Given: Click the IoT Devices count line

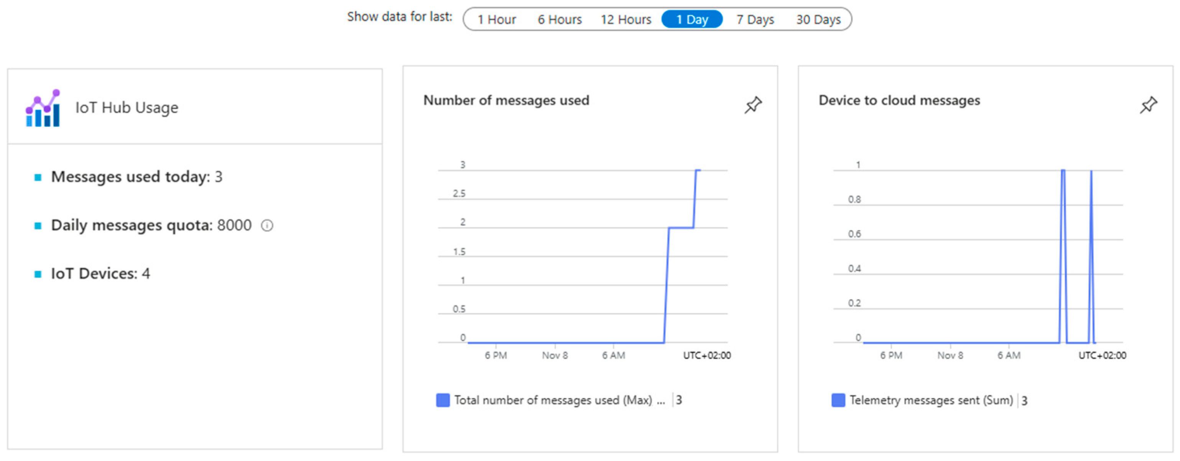Looking at the screenshot, I should pyautogui.click(x=100, y=274).
